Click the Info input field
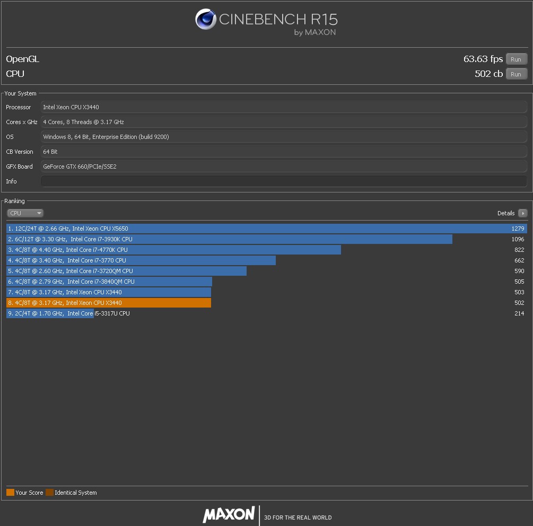Image resolution: width=533 pixels, height=526 pixels. click(x=284, y=181)
